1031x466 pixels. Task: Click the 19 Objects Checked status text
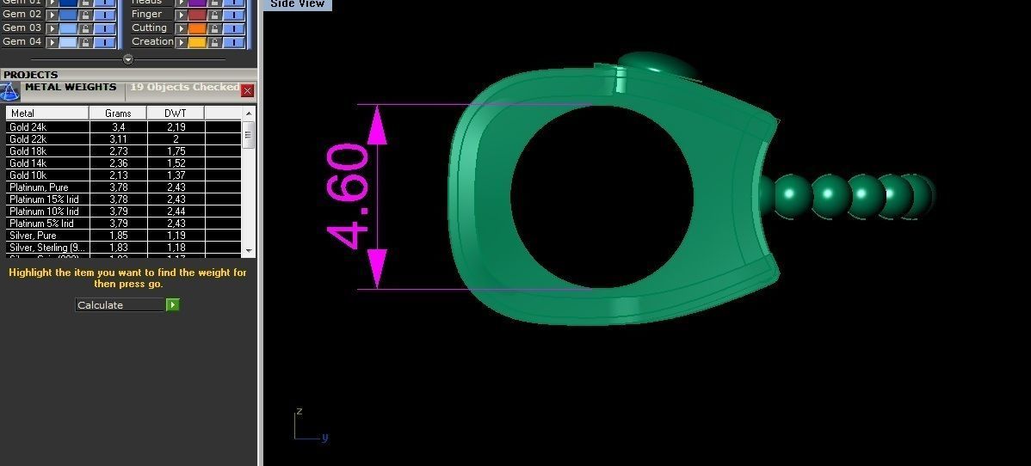(185, 87)
